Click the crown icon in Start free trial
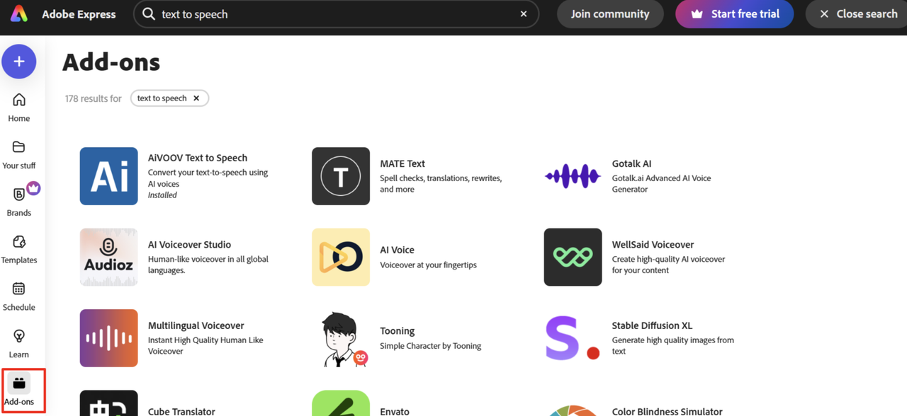The width and height of the screenshot is (907, 416). click(697, 14)
